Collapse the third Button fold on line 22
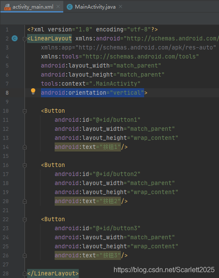219x278 pixels. [25, 219]
